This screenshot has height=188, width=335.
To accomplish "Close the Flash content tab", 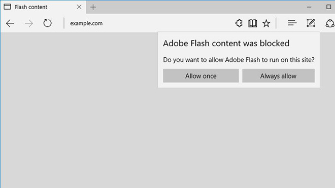I will click(x=79, y=7).
